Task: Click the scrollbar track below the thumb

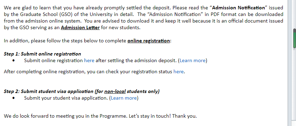Action: tap(294, 86)
